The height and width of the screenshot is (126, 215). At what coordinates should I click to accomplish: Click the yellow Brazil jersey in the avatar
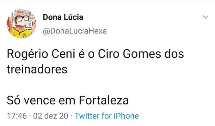pos(22,33)
